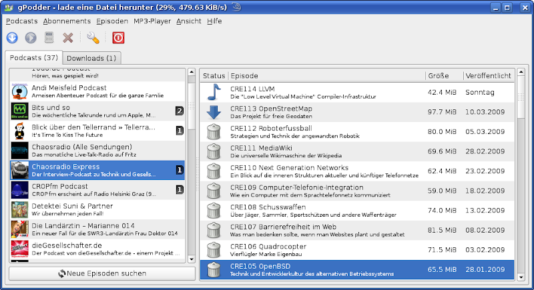Select the dieGesellschafter.de podcast entry
534x290 pixels.
(x=97, y=249)
